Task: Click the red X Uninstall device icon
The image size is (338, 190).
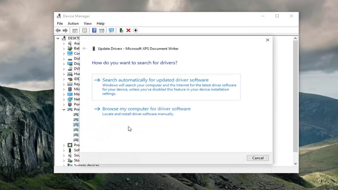Action: click(x=128, y=30)
